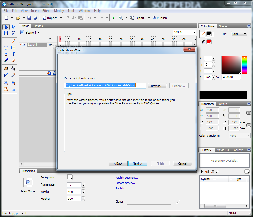Click the Preview magnifier toolbar icon

click(121, 18)
